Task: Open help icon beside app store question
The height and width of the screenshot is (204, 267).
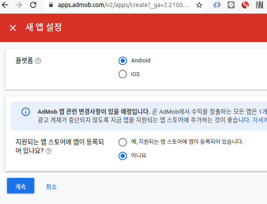Action: click(x=49, y=151)
